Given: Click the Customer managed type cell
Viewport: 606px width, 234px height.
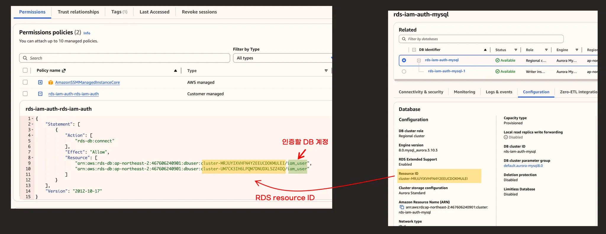Looking at the screenshot, I should coord(205,94).
